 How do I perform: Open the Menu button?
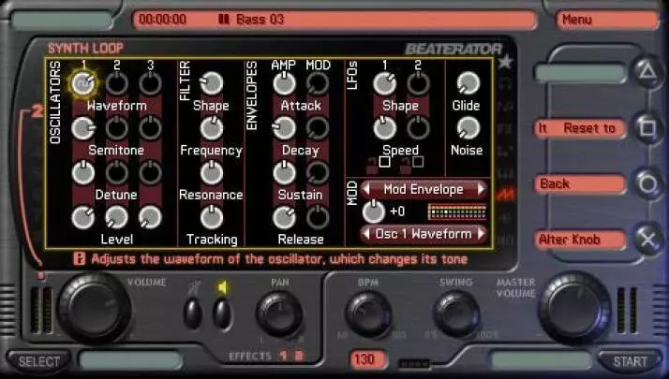[607, 20]
